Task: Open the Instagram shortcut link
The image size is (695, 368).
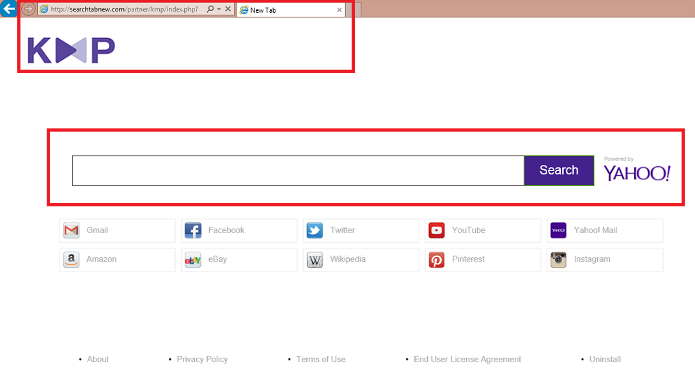Action: (605, 260)
